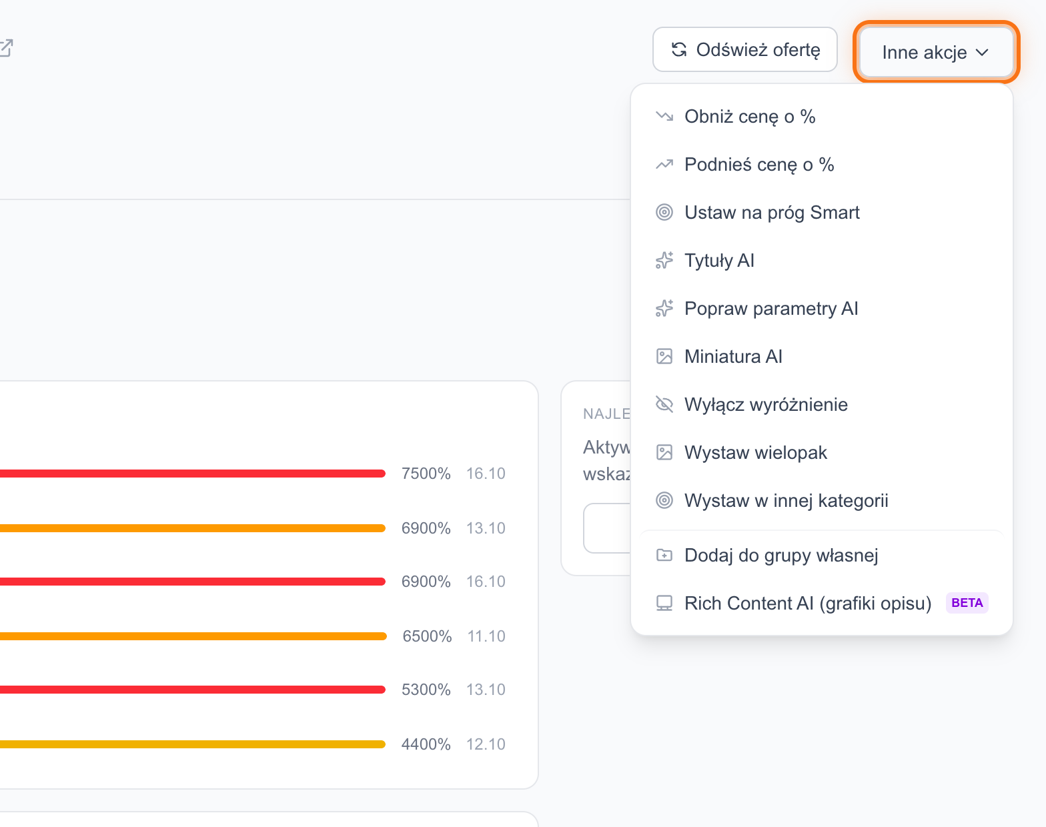Click the trending-down icon by Obniż cenę
Viewport: 1046px width, 827px height.
664,117
